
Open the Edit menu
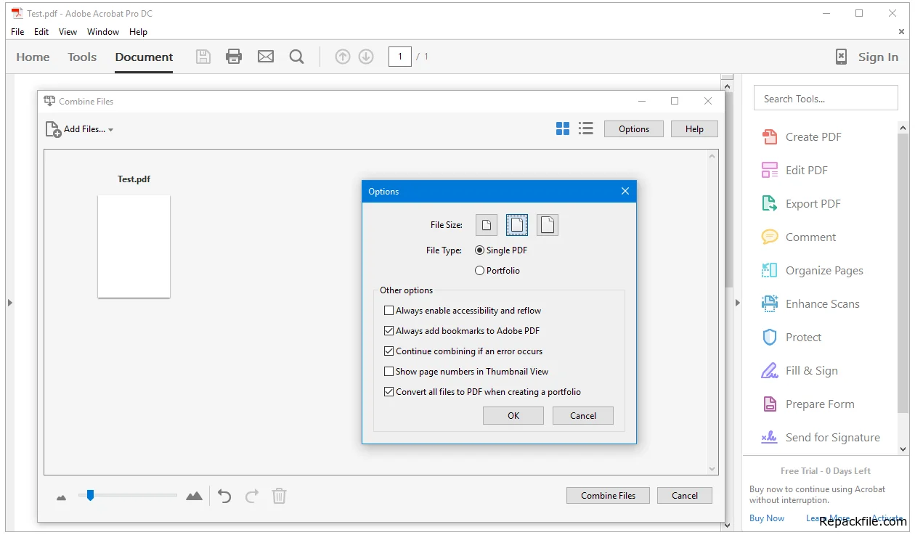[x=41, y=32]
